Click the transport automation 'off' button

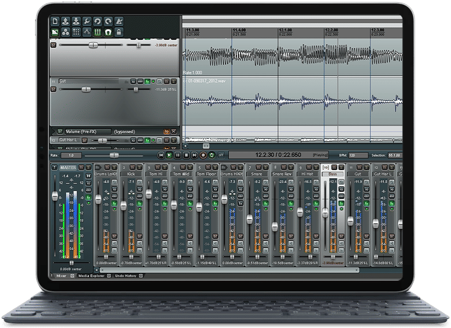point(221,155)
